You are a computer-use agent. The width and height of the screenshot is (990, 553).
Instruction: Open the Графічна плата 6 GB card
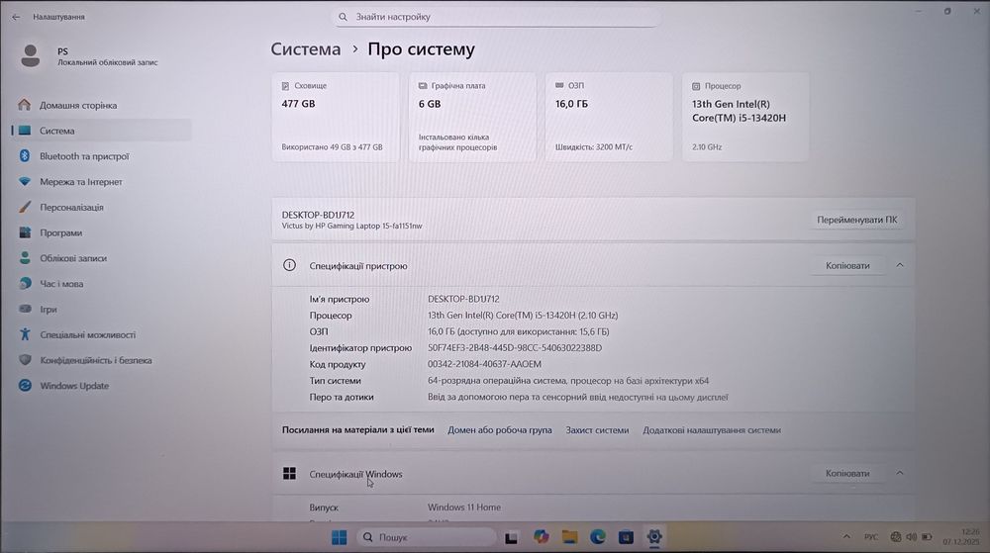point(472,118)
